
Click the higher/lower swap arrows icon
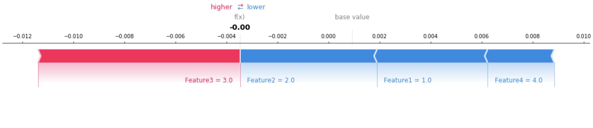[x=240, y=7]
